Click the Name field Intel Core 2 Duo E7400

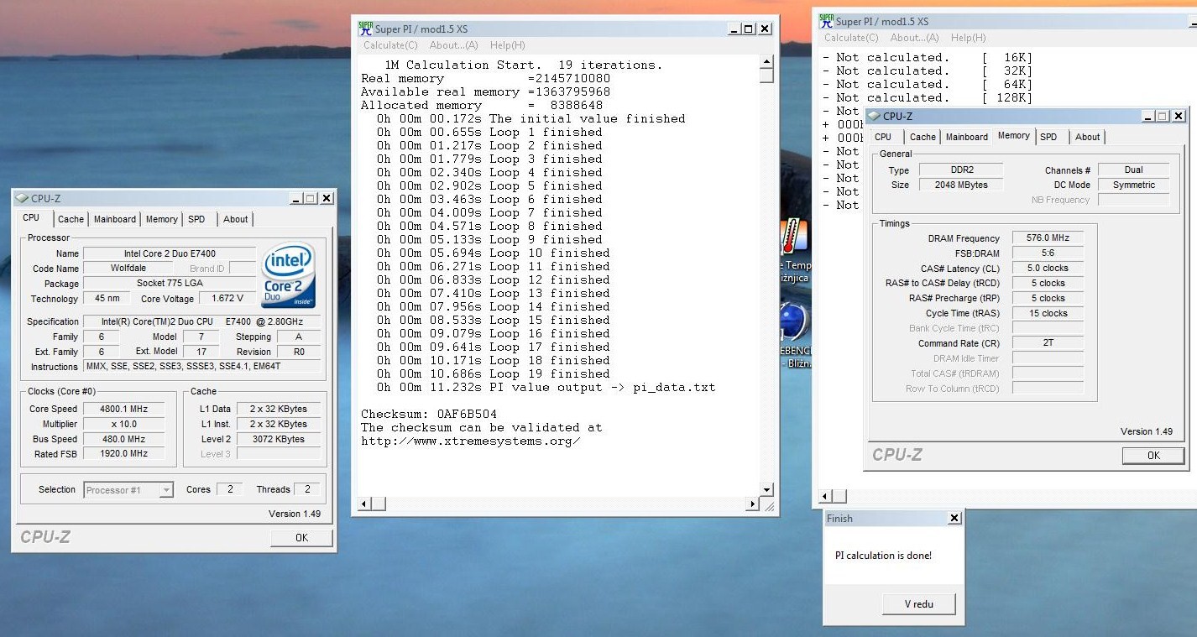(170, 253)
